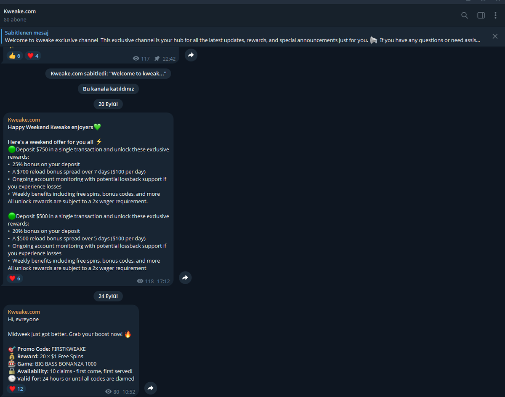The width and height of the screenshot is (505, 397).
Task: Forward the message posted at 22:42
Action: (191, 55)
